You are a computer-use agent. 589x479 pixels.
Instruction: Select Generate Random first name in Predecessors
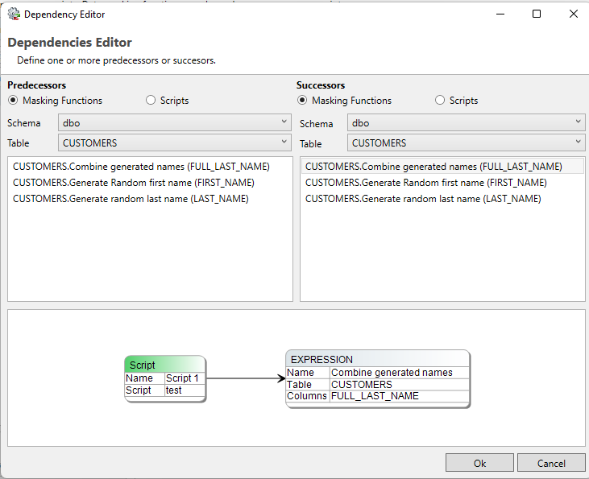coord(133,183)
